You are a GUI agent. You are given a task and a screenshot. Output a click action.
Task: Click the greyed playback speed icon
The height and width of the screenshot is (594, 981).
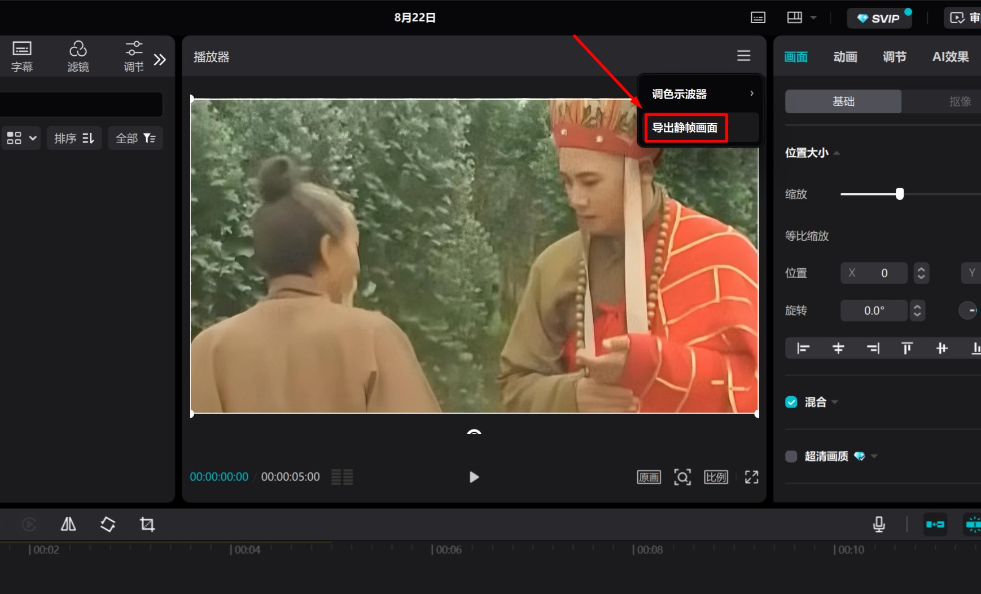pyautogui.click(x=29, y=525)
